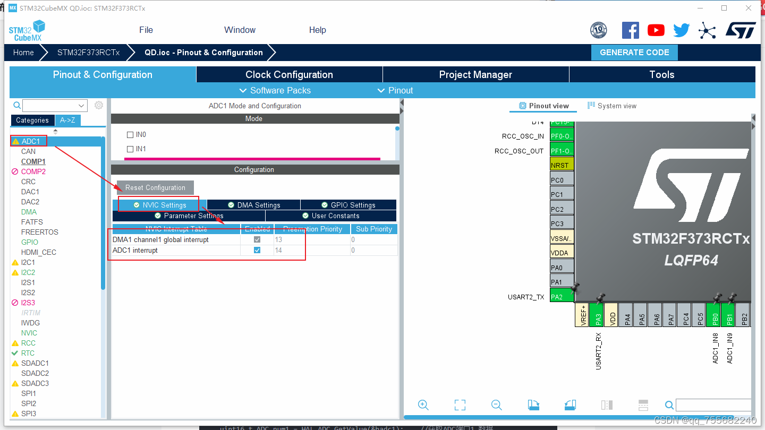Rotate the chip counter-clockwise
The height and width of the screenshot is (430, 765).
(570, 405)
